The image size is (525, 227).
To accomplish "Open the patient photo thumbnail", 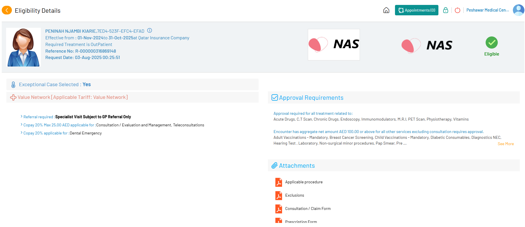I will [23, 47].
